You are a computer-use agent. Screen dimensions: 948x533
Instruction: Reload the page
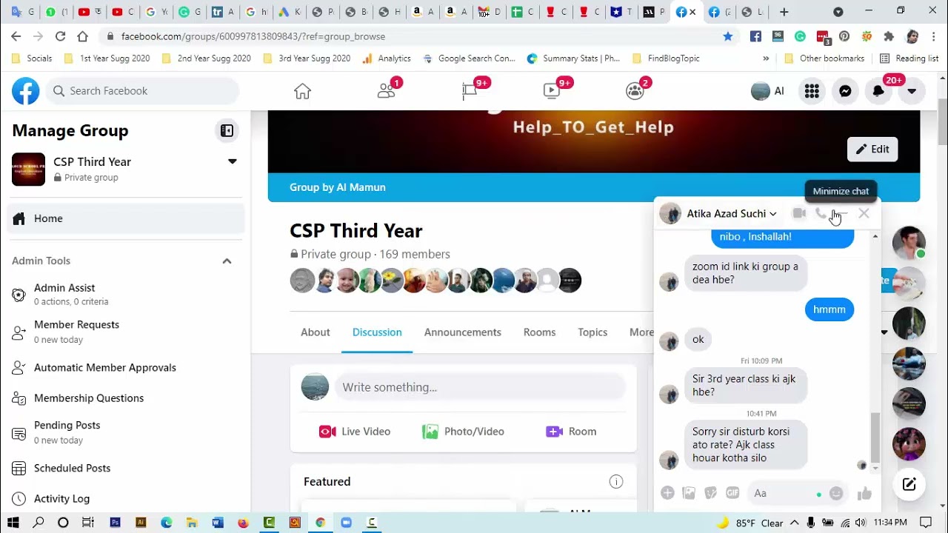pos(60,36)
